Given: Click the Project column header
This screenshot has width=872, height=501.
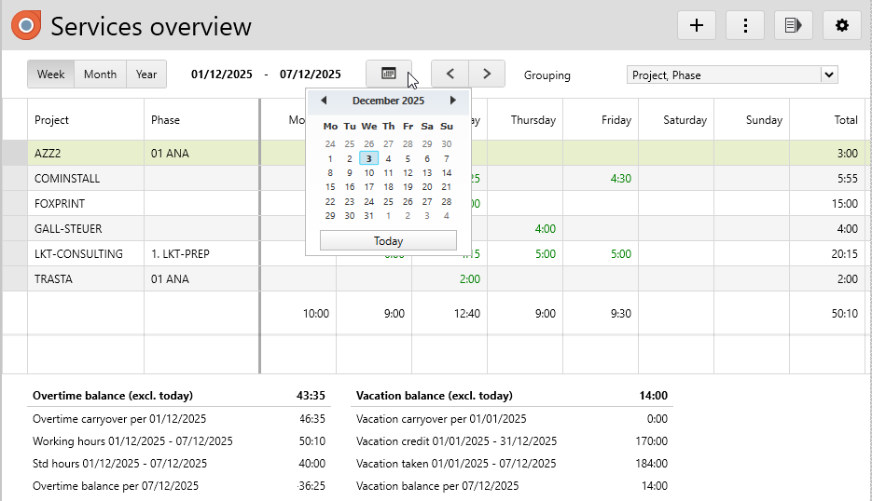Looking at the screenshot, I should click(52, 120).
